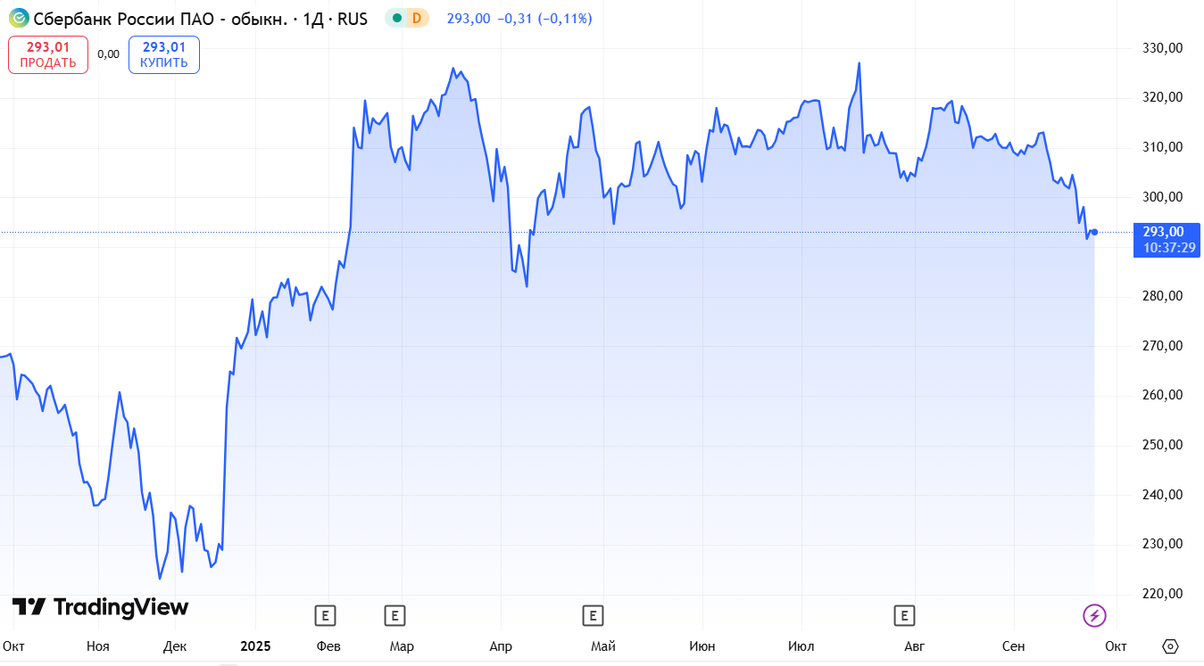Click the 240,00 price axis label

pos(1162,495)
